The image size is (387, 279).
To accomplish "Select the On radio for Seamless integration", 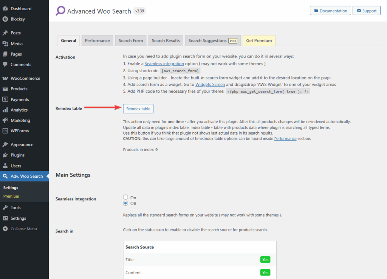I will [x=125, y=197].
